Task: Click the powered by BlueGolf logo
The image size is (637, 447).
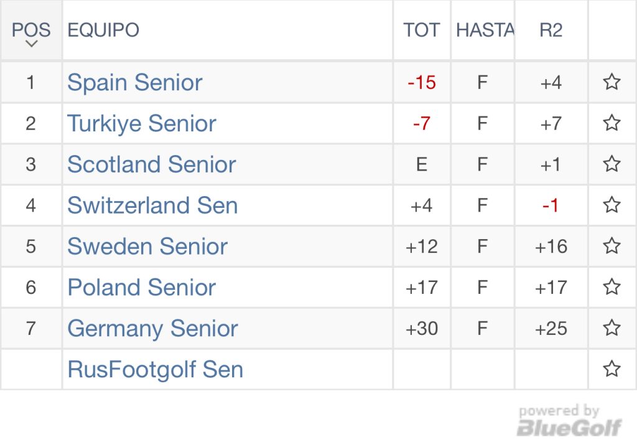Action: [x=569, y=421]
